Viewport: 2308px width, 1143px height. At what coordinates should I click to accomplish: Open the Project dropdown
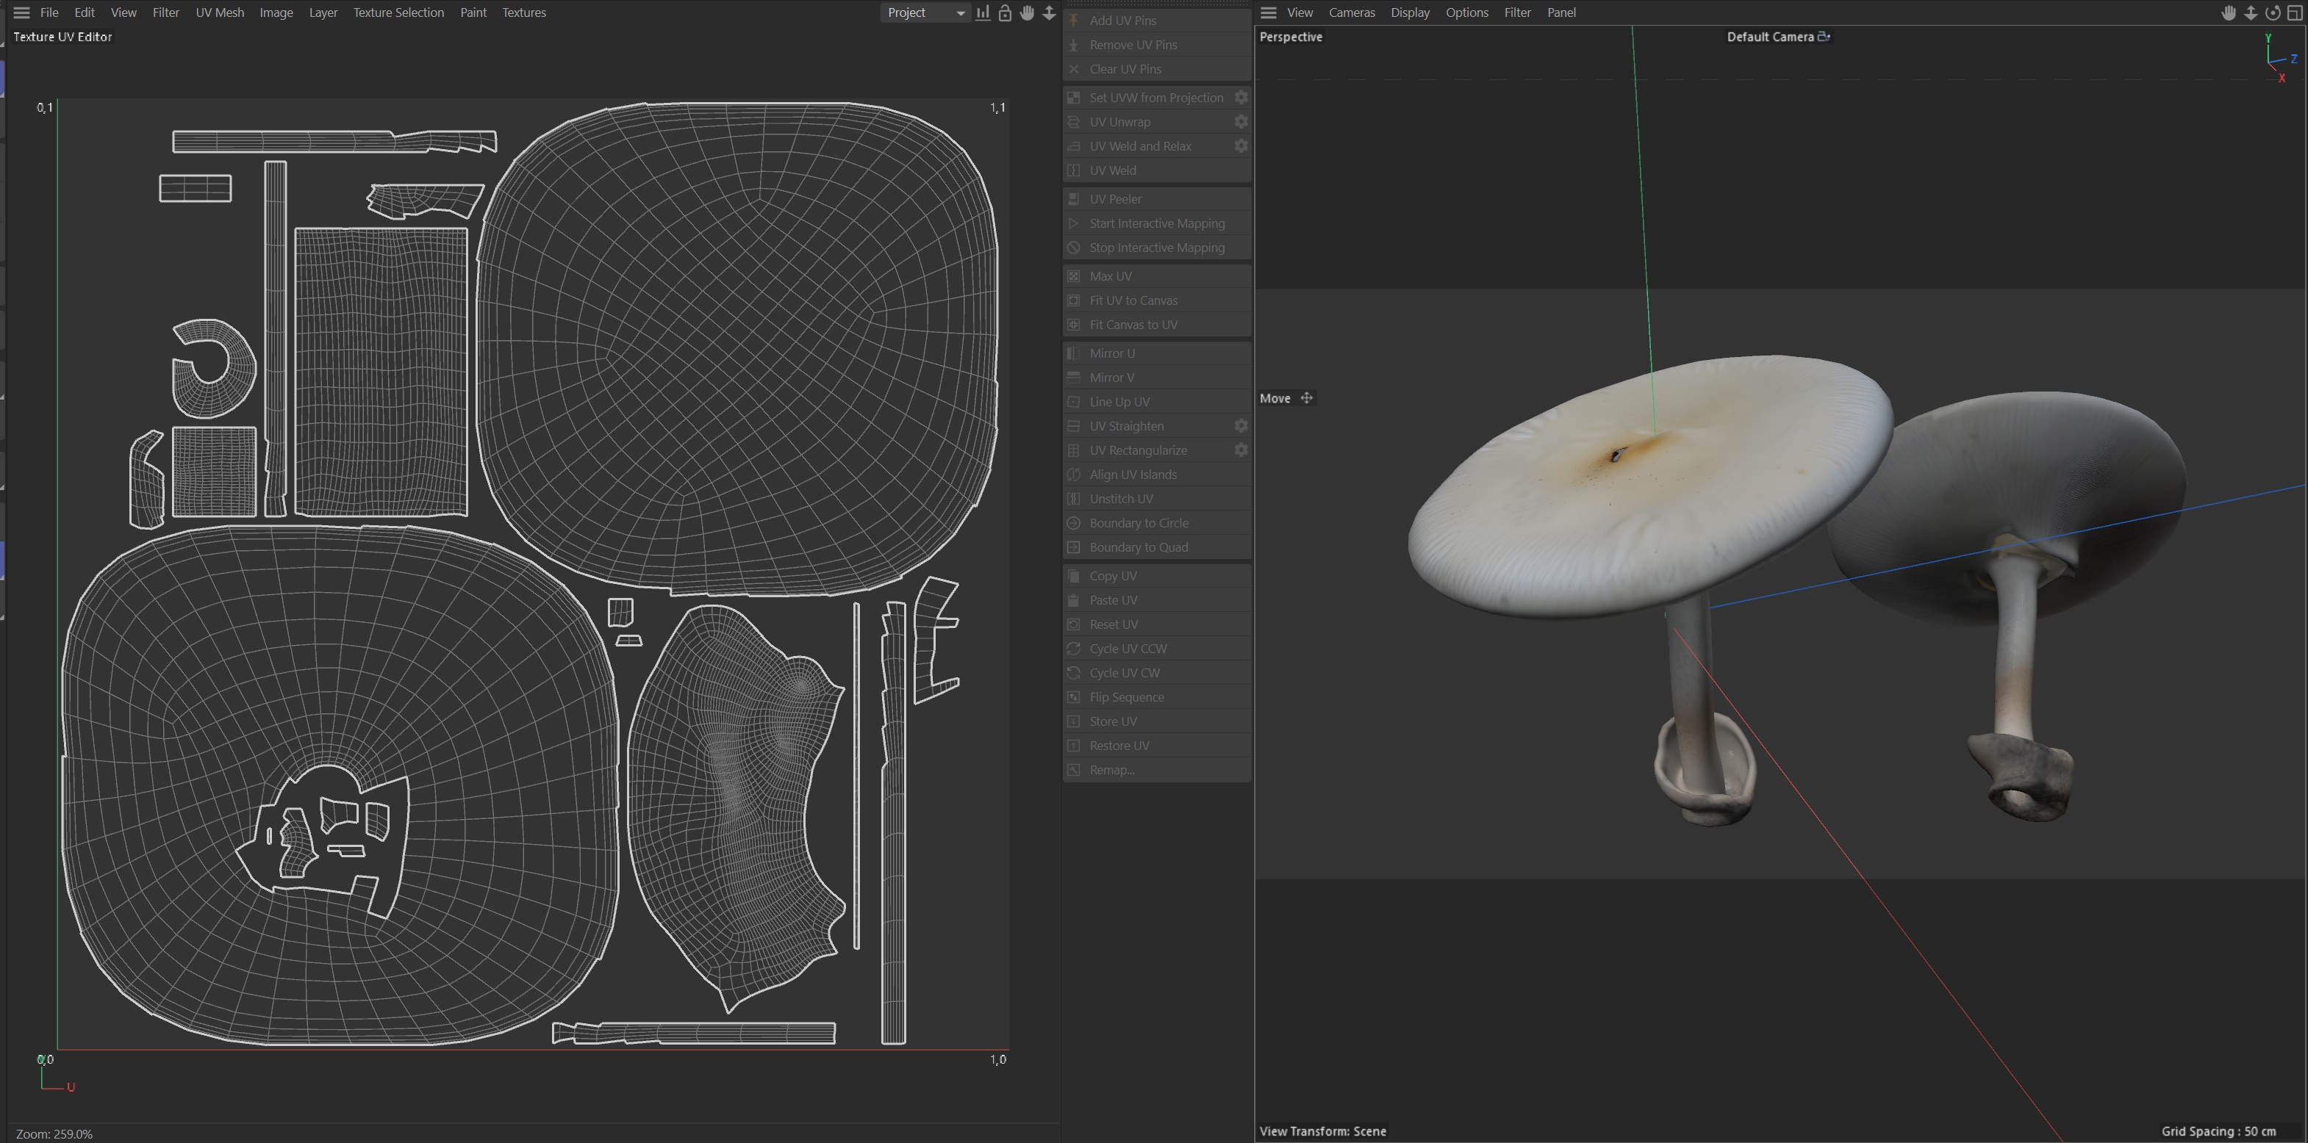(925, 12)
